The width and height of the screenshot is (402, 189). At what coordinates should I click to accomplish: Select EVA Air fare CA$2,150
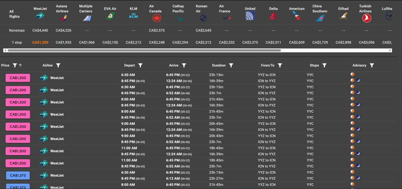click(x=110, y=42)
